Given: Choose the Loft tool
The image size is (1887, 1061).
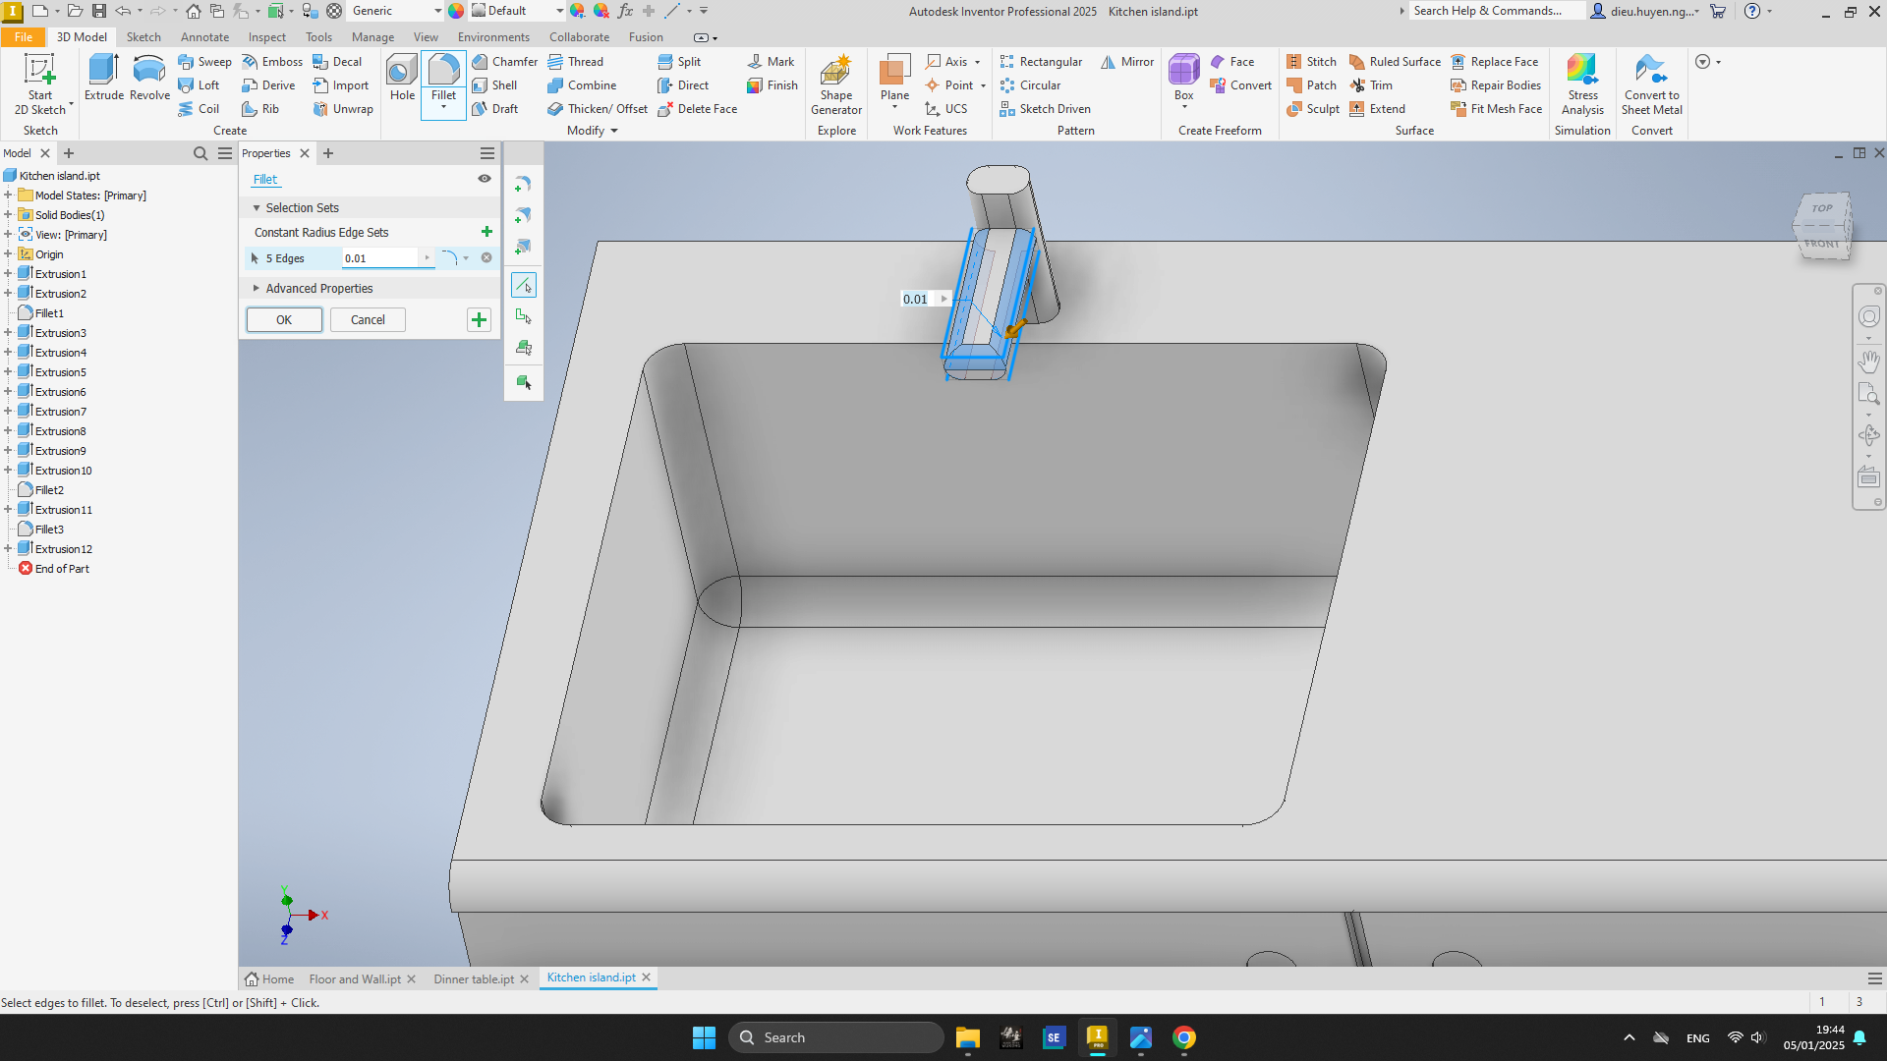Looking at the screenshot, I should [x=199, y=85].
